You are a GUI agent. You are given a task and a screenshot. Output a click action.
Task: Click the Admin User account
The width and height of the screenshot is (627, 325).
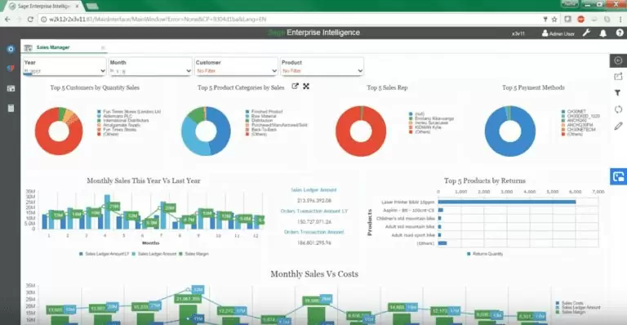(558, 33)
